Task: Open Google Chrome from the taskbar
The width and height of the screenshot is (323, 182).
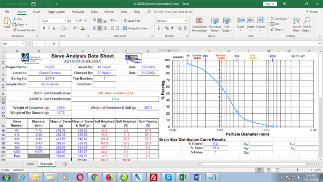Action: pyautogui.click(x=95, y=177)
